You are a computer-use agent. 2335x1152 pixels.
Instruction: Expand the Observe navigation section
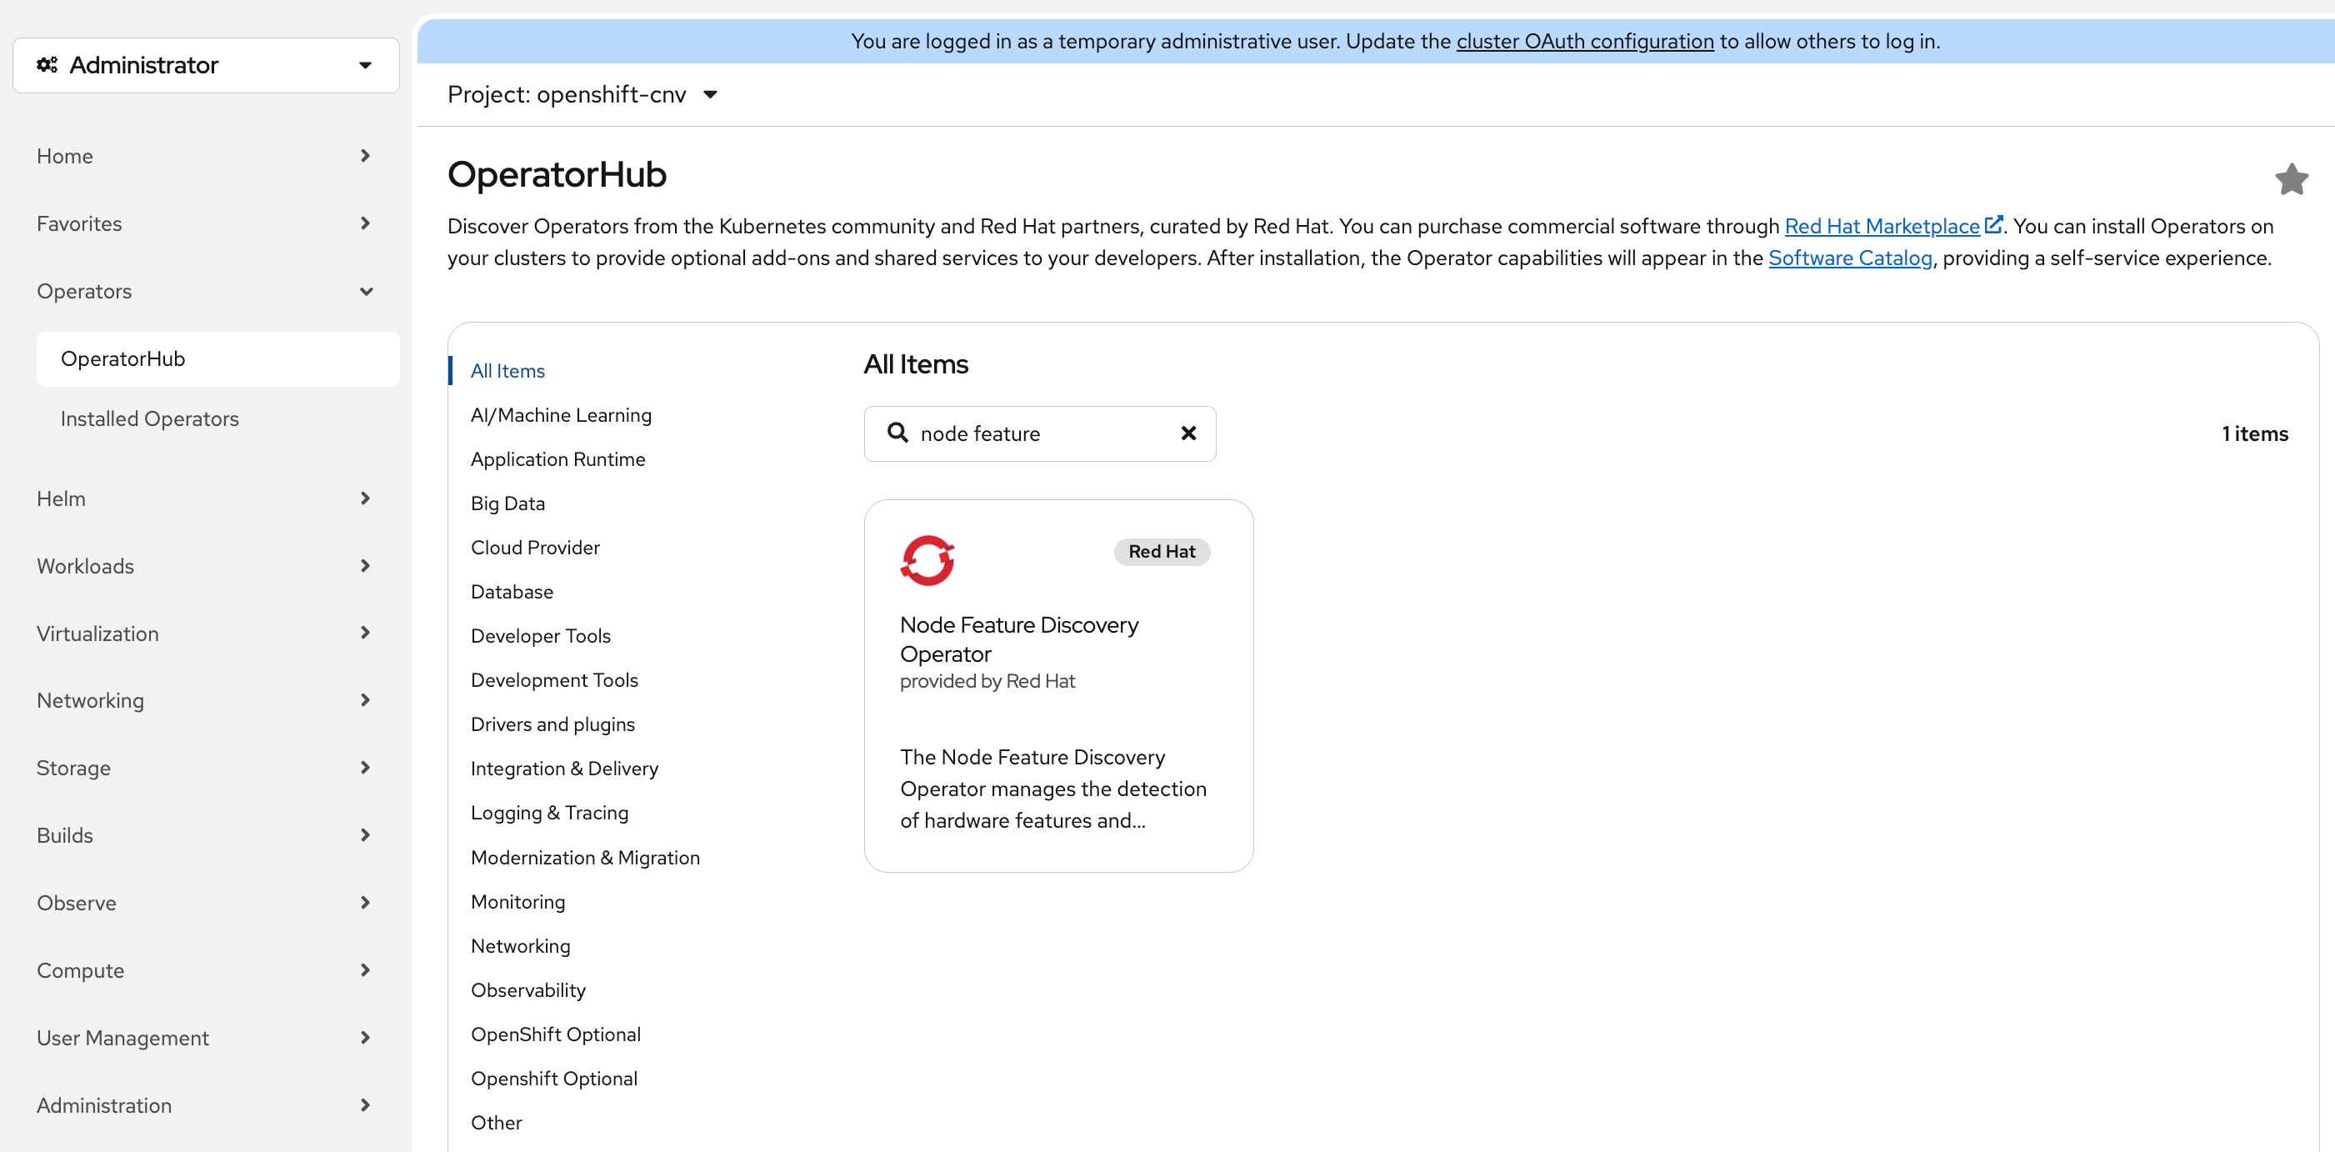205,903
